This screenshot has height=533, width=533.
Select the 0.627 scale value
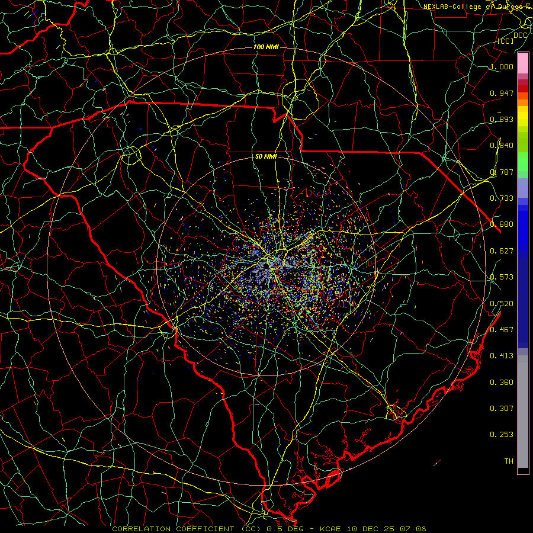[x=502, y=251]
